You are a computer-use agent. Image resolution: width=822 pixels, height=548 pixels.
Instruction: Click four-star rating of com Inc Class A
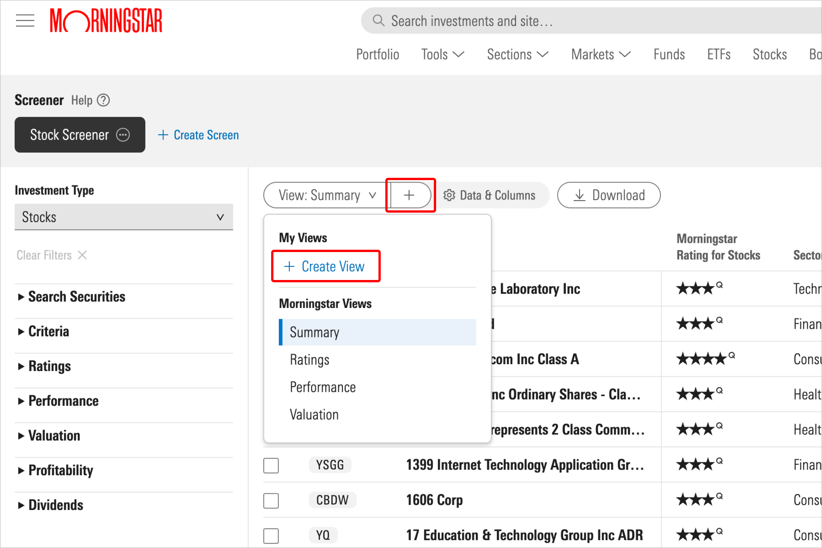coord(706,358)
